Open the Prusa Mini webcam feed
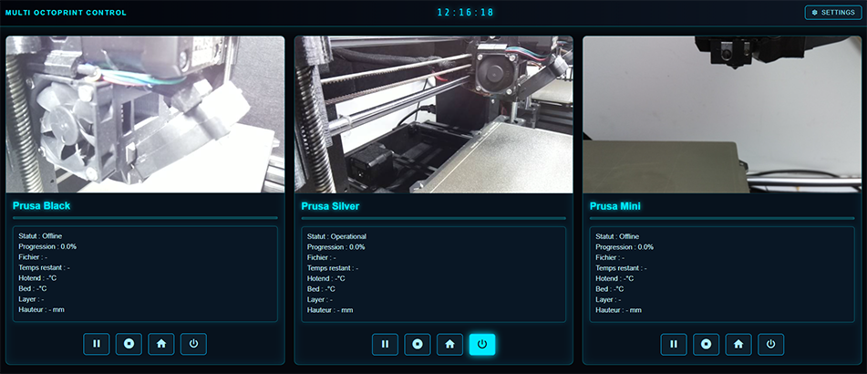This screenshot has width=867, height=374. click(722, 115)
